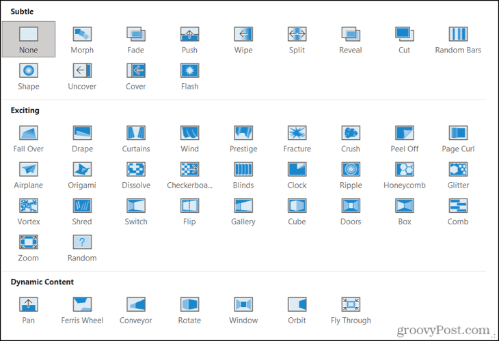Apply the Origami transition
The width and height of the screenshot is (499, 341).
coord(82,175)
